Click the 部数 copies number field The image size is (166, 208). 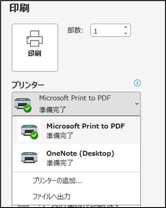click(111, 30)
